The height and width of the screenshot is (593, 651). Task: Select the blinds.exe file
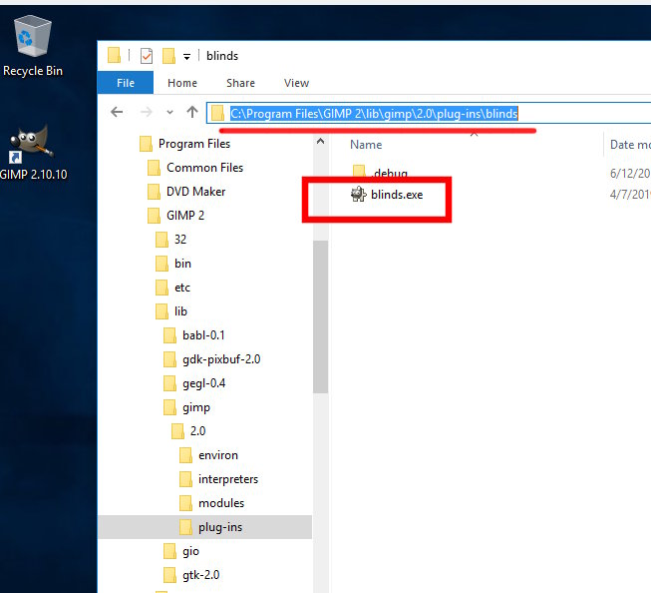click(x=387, y=195)
